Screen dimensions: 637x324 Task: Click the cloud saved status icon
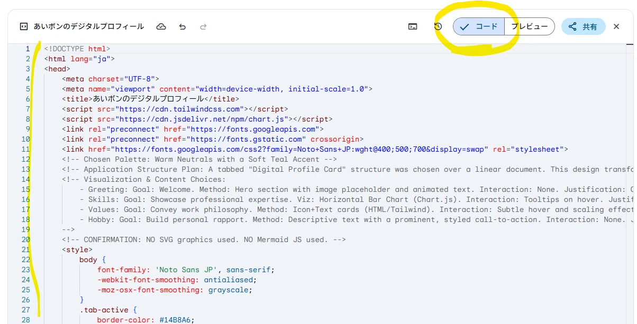(x=161, y=26)
